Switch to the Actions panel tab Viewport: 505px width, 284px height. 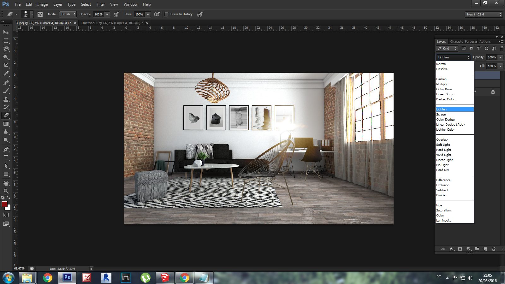coord(485,42)
